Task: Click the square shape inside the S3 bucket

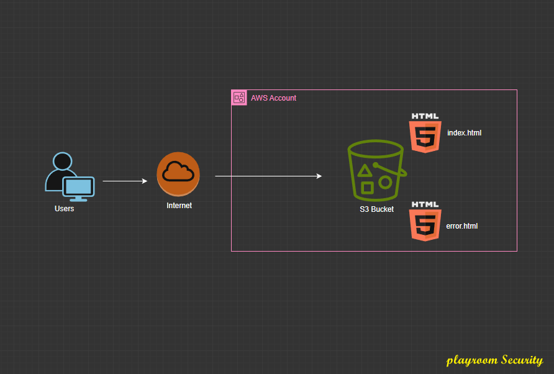Action: pyautogui.click(x=368, y=187)
